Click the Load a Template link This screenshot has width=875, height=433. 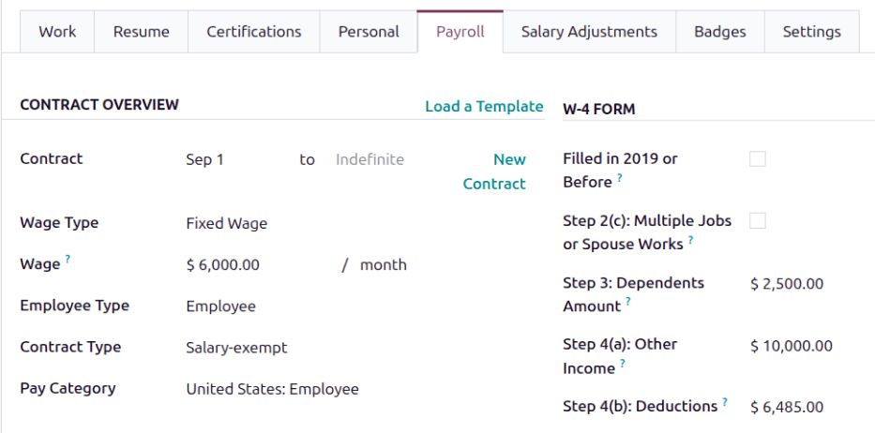point(484,107)
